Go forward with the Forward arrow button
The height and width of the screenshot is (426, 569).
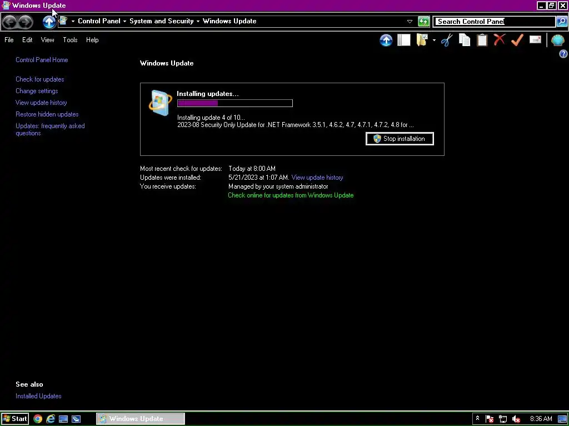click(26, 22)
